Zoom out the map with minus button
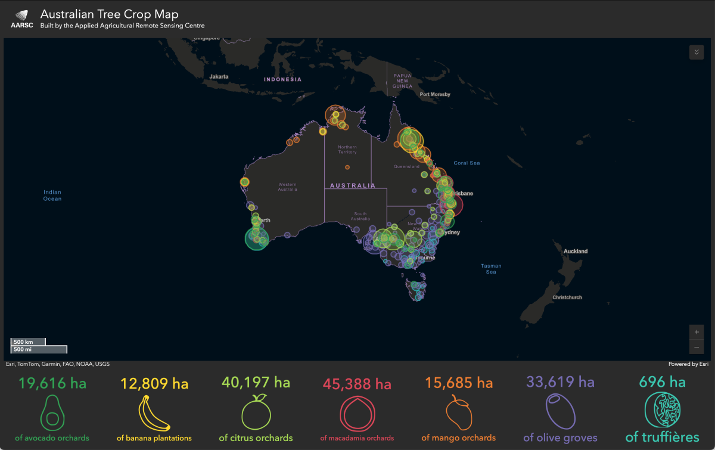Screen dimensions: 715x450 pos(696,347)
